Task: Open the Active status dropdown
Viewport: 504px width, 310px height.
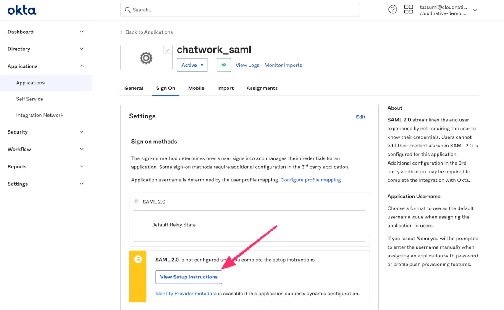Action: tap(192, 65)
